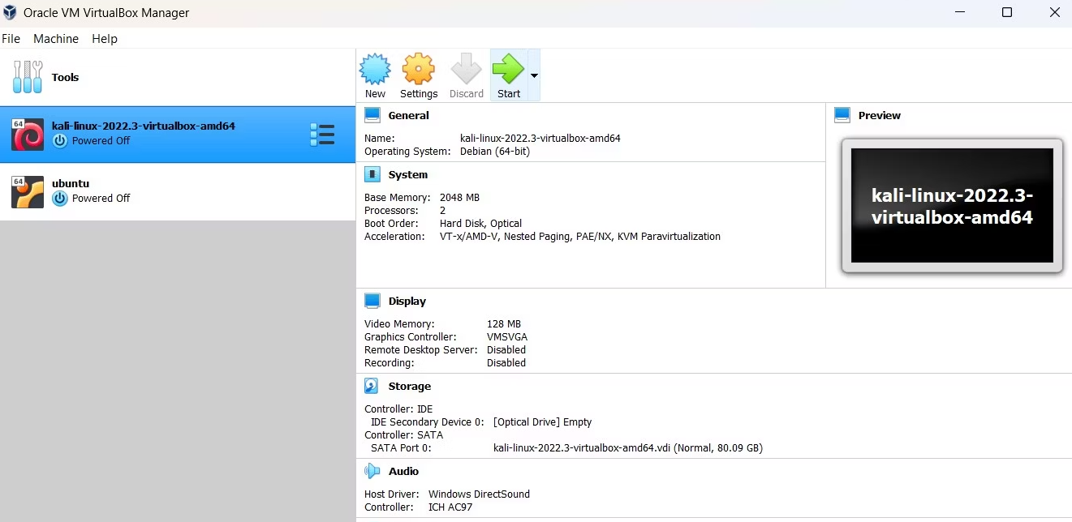This screenshot has width=1072, height=522.
Task: Open the Audio section heading
Action: click(x=403, y=471)
